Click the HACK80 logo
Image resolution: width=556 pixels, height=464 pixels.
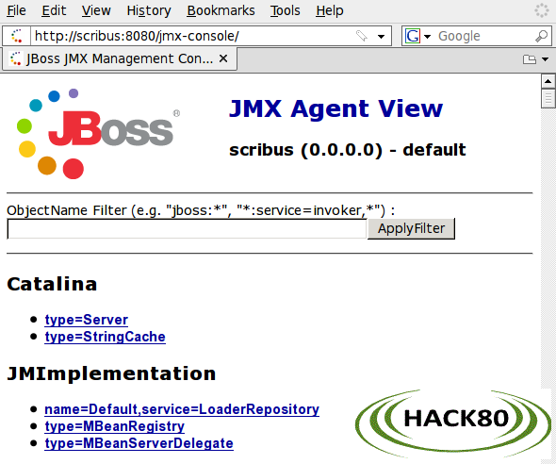(453, 423)
